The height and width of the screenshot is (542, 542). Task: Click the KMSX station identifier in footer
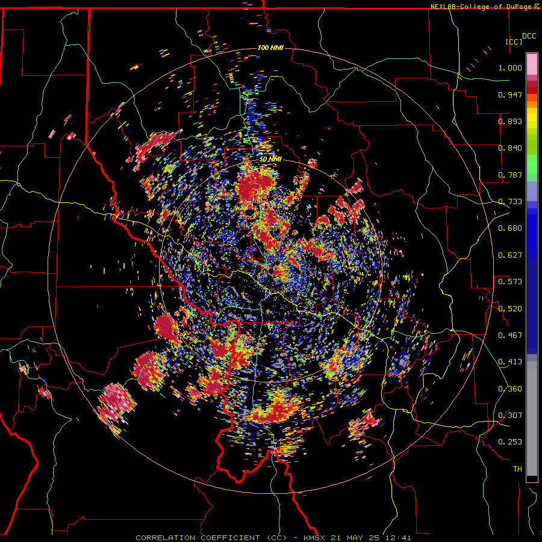pyautogui.click(x=315, y=538)
